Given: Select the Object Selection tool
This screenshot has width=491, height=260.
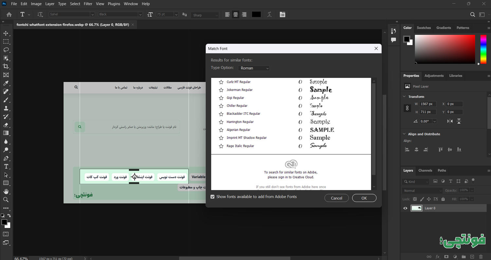Looking at the screenshot, I should [6, 58].
